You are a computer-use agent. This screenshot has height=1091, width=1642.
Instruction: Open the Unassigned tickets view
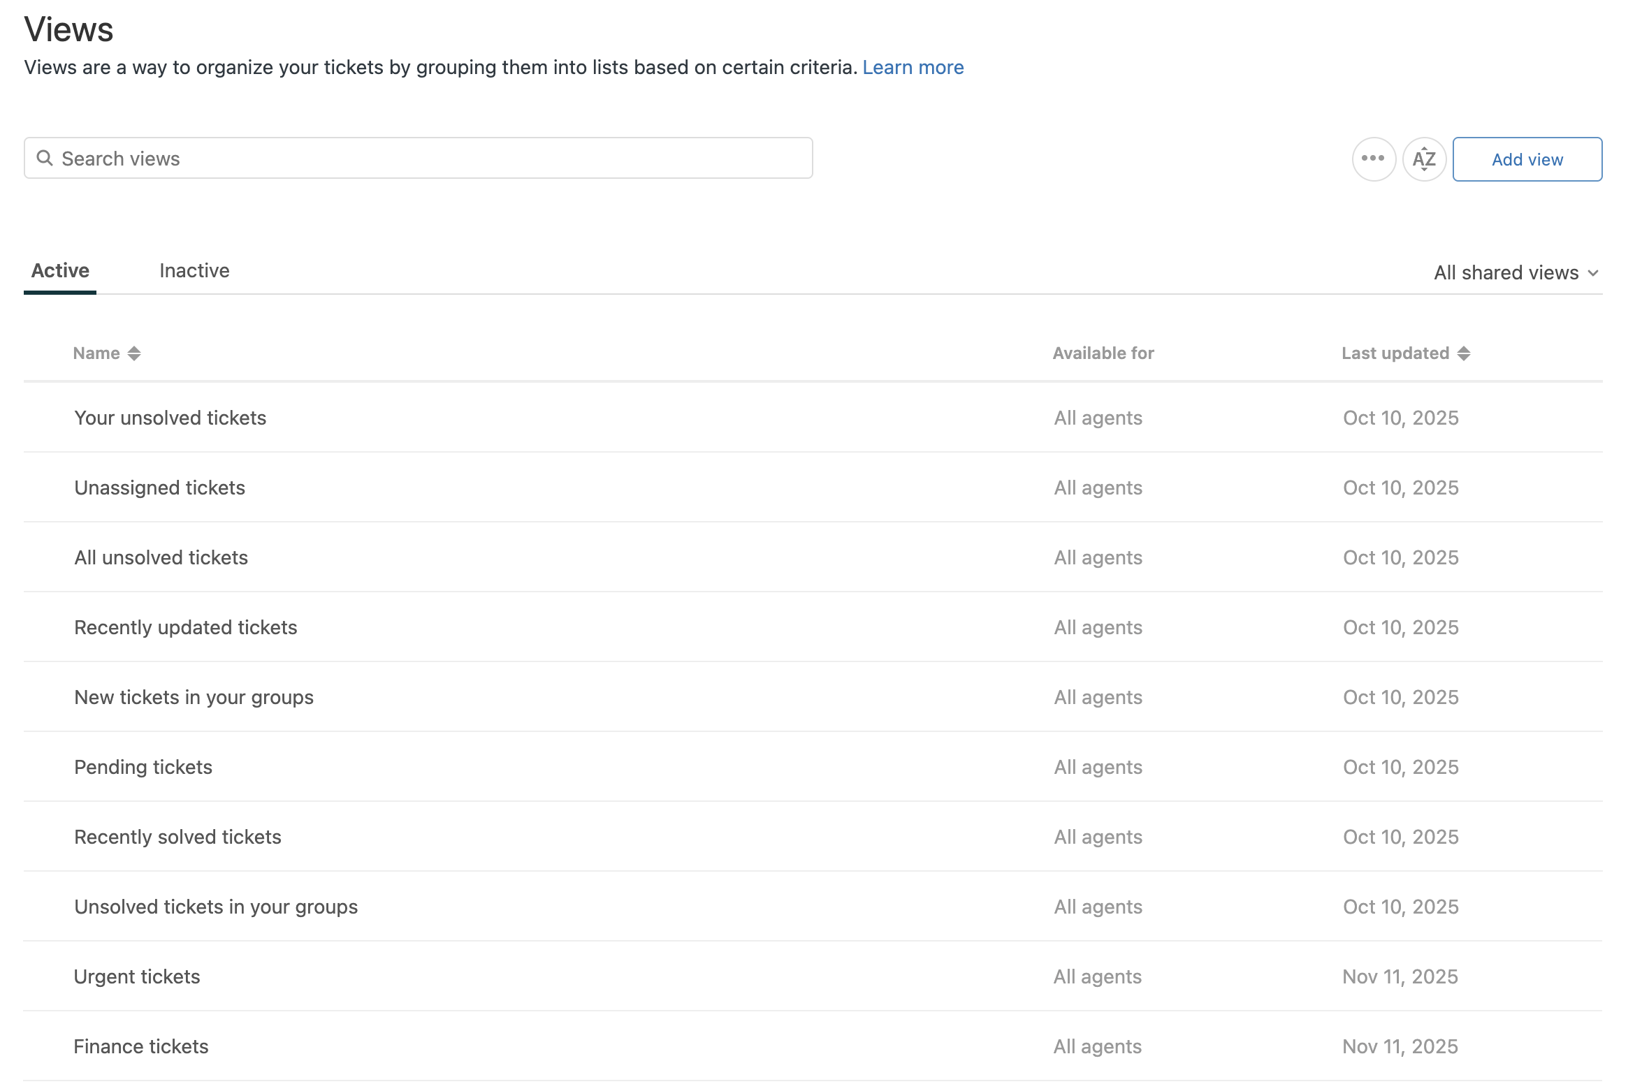(x=159, y=488)
